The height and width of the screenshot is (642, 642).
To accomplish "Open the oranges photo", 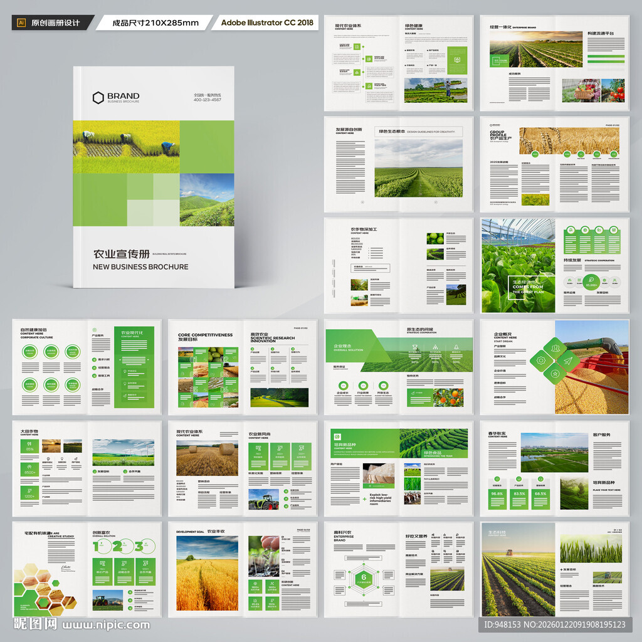I will [448, 397].
